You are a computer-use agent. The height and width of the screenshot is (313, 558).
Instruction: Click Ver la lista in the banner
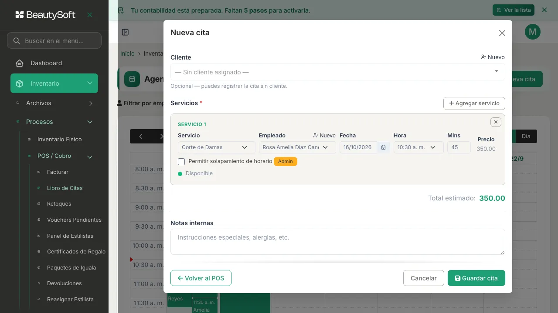click(514, 10)
